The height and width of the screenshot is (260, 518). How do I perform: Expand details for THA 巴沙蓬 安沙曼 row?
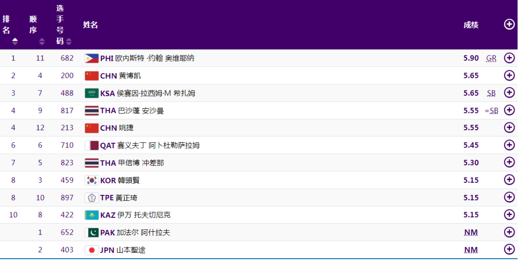(509, 110)
